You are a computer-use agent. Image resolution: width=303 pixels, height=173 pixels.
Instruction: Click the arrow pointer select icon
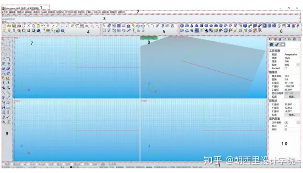tap(104, 26)
